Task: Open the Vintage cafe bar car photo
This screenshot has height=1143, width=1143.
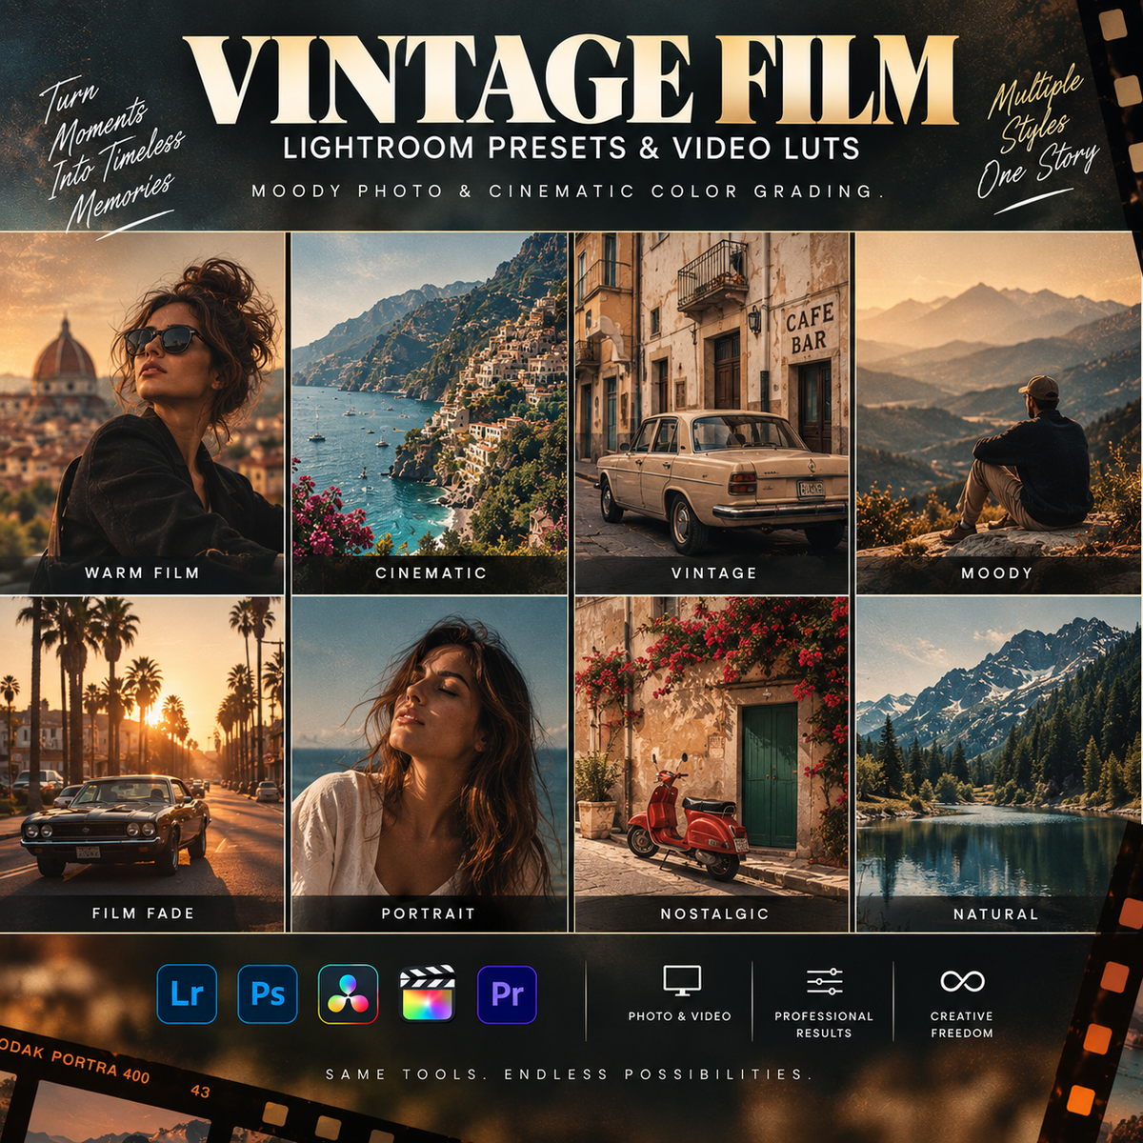Action: pos(712,412)
